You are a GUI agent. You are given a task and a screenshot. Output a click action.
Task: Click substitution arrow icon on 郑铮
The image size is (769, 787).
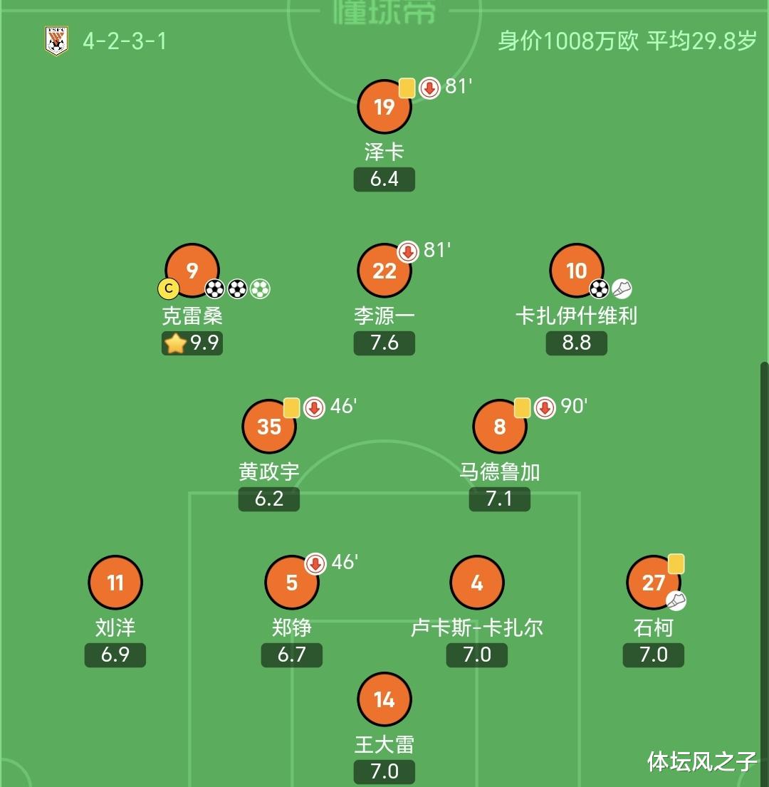pos(315,563)
